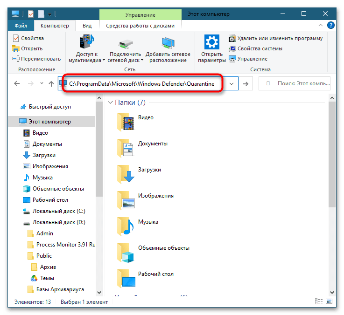Click Подключить сетевой диск icon
The height and width of the screenshot is (315, 344).
coord(125,44)
